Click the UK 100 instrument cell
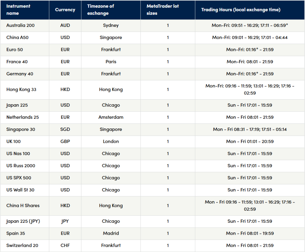Screen dimensions: 305x252 [13, 141]
